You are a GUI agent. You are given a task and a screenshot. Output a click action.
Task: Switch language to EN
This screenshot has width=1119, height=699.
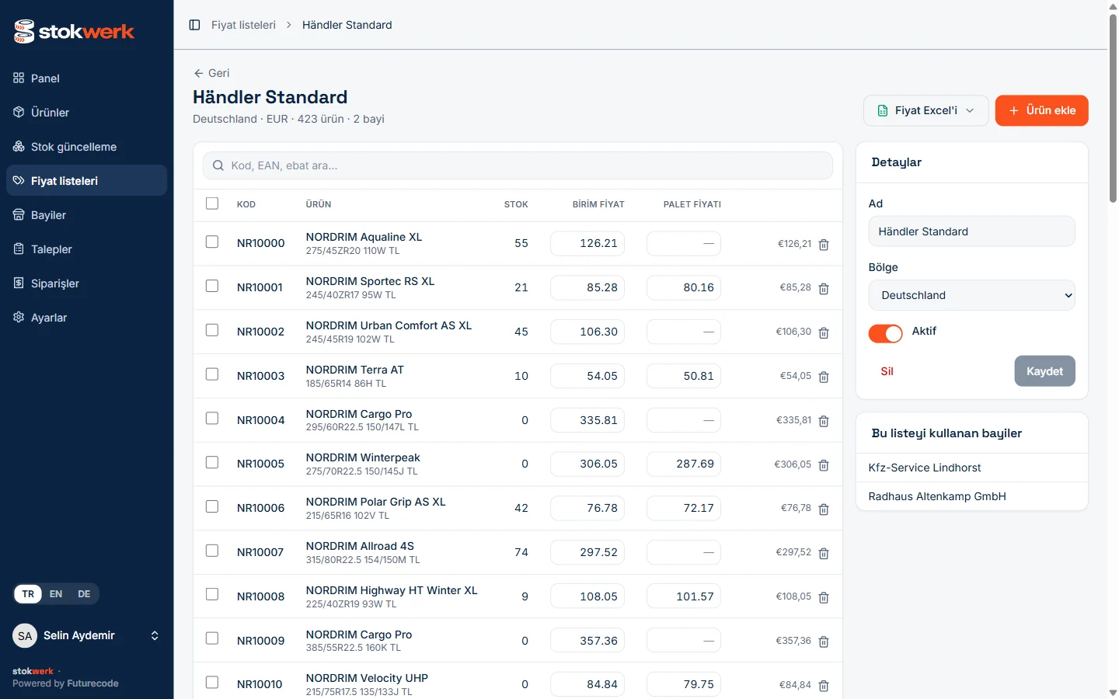[x=56, y=594]
